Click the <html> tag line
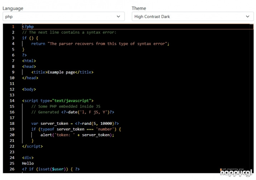The image size is (256, 180). point(29,61)
